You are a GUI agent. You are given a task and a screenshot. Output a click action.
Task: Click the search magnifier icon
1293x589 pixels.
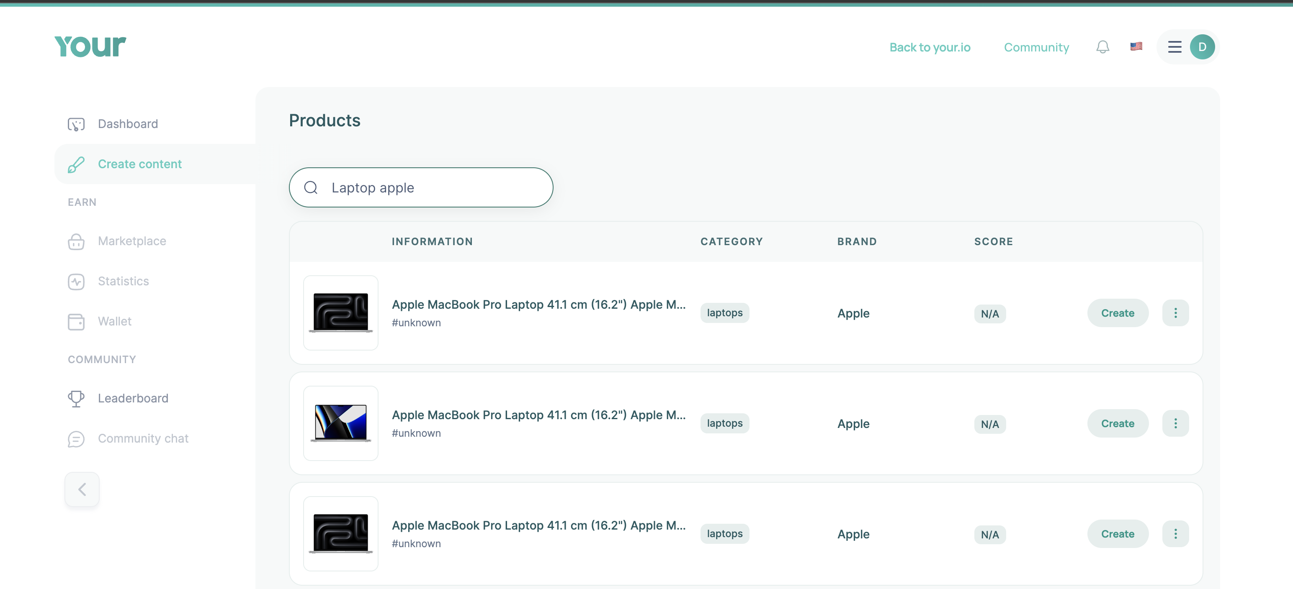tap(311, 187)
